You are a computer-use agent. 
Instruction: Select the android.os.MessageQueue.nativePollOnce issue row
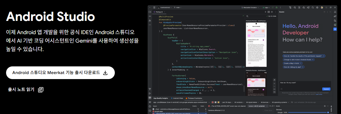tap(180, 109)
